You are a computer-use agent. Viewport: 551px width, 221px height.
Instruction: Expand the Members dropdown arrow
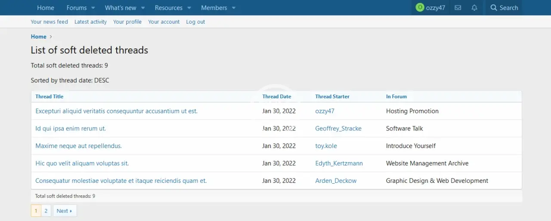coord(234,8)
